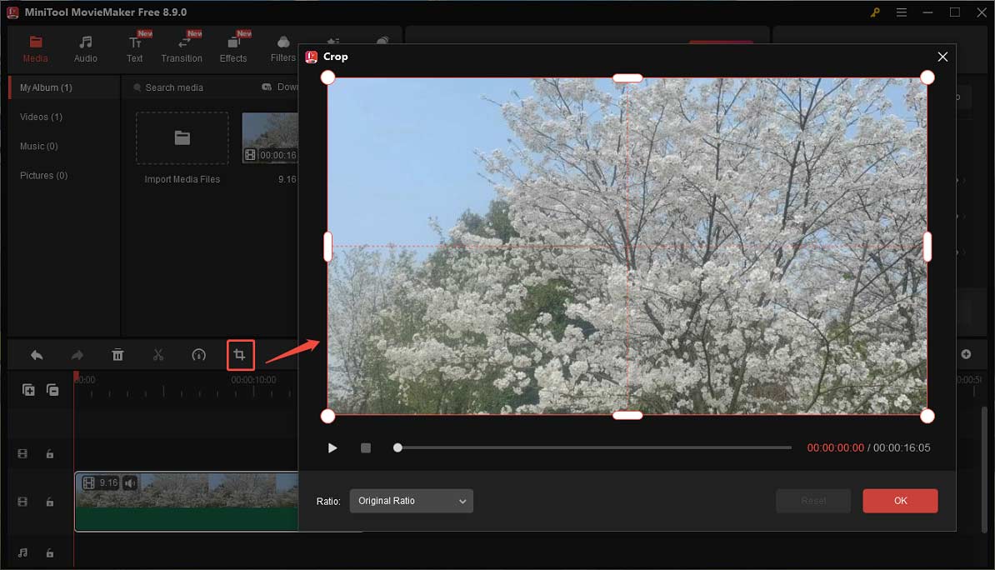The height and width of the screenshot is (570, 995).
Task: Click the Delete trash icon
Action: pos(117,355)
